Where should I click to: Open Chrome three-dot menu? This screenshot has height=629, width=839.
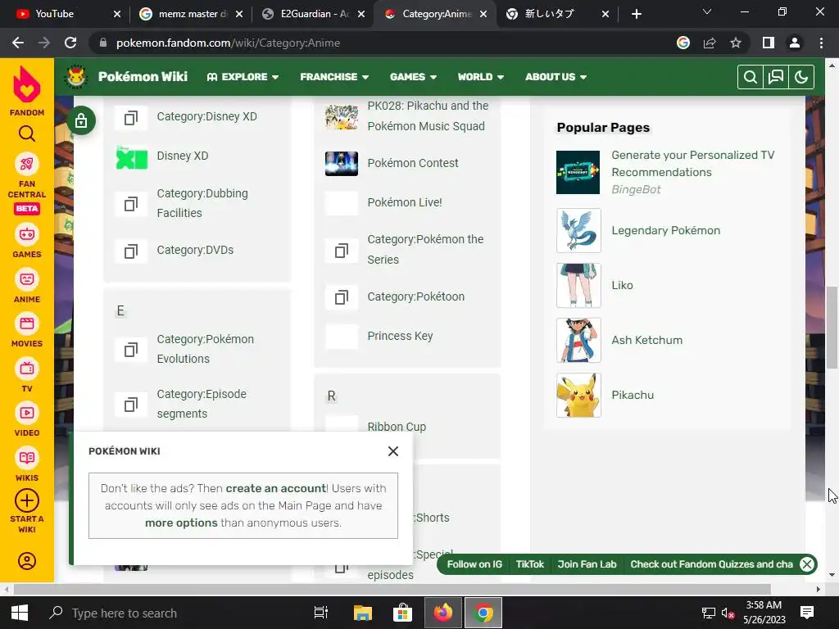click(821, 43)
